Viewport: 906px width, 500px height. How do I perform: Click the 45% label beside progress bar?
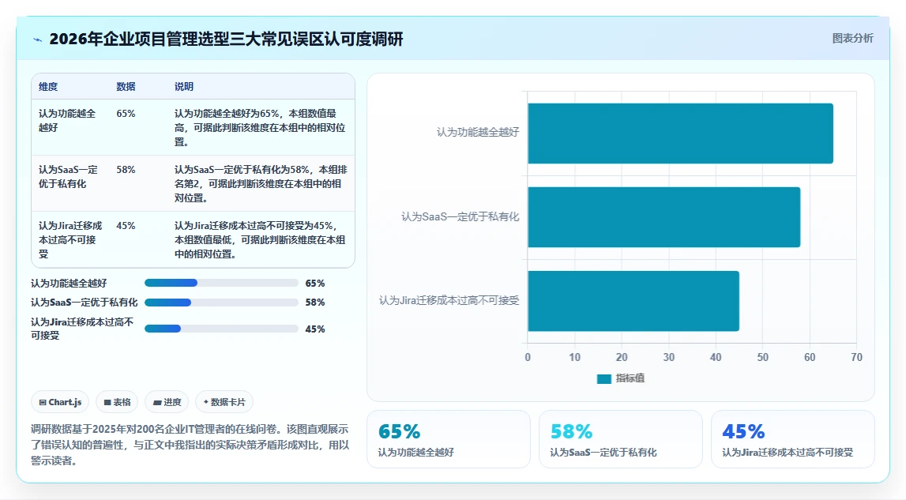pos(315,329)
